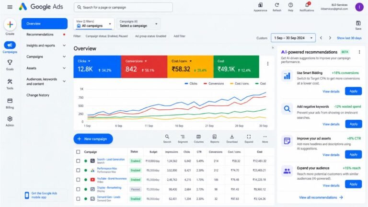
Task: Check the Demand Gen - Leads row
Action: [78, 199]
